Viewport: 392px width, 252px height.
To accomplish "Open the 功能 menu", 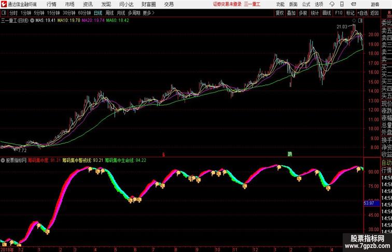I will (x=280, y=4).
